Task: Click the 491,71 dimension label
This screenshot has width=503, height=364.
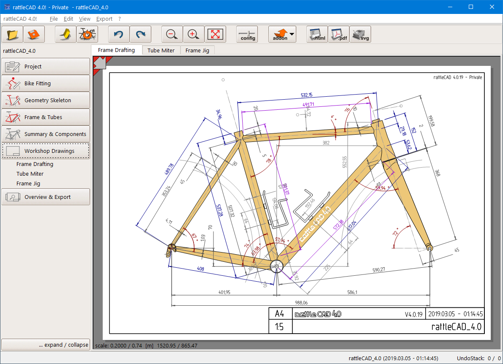Action: pyautogui.click(x=308, y=104)
